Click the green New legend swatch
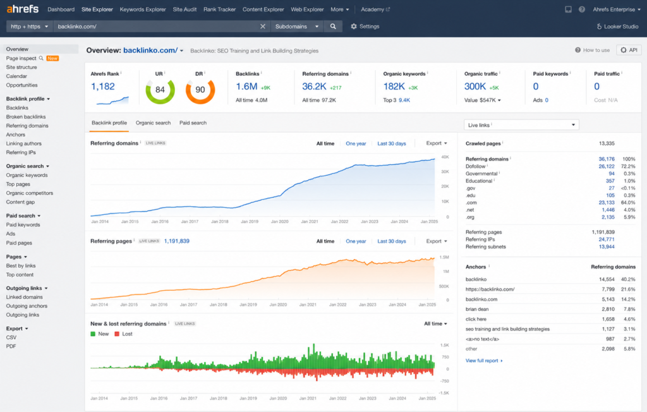 pyautogui.click(x=93, y=334)
